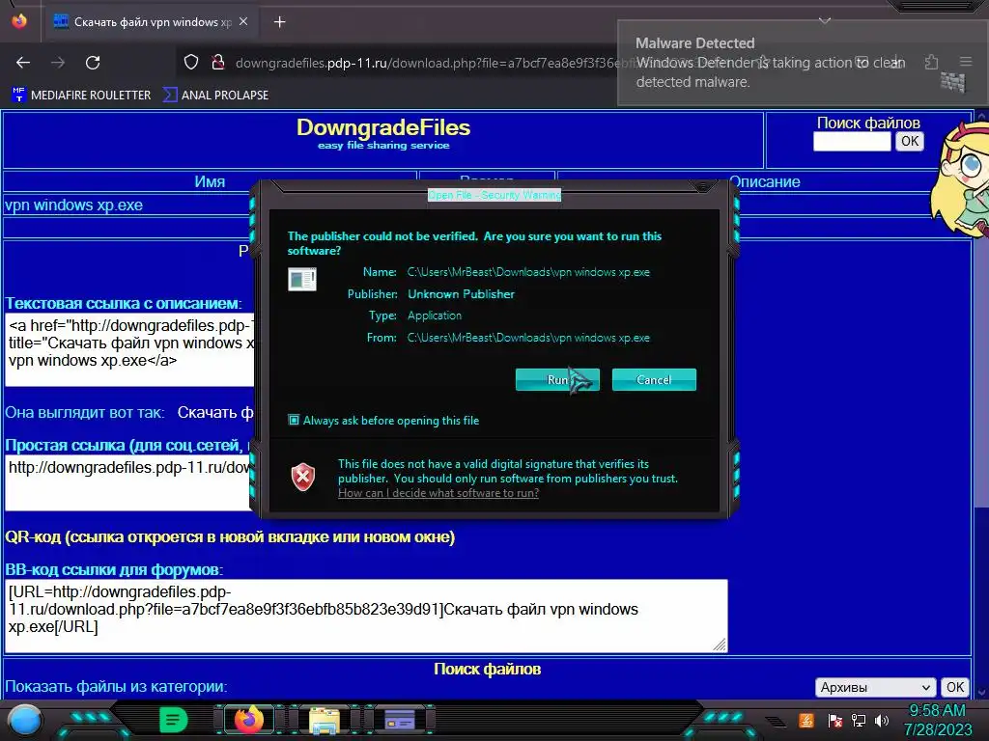Viewport: 989px width, 741px height.
Task: Click the BB-код forum link text area
Action: [366, 616]
